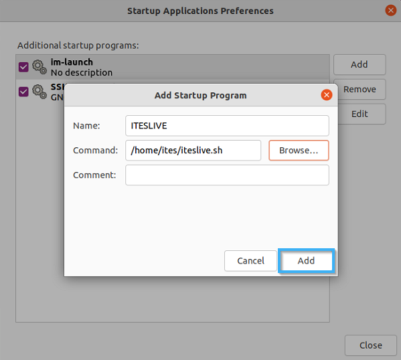Cancel adding the startup program
Screen dimensions: 401x360
(250, 261)
